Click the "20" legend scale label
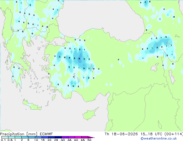Screen dimensions: 183x141 [49, 140]
